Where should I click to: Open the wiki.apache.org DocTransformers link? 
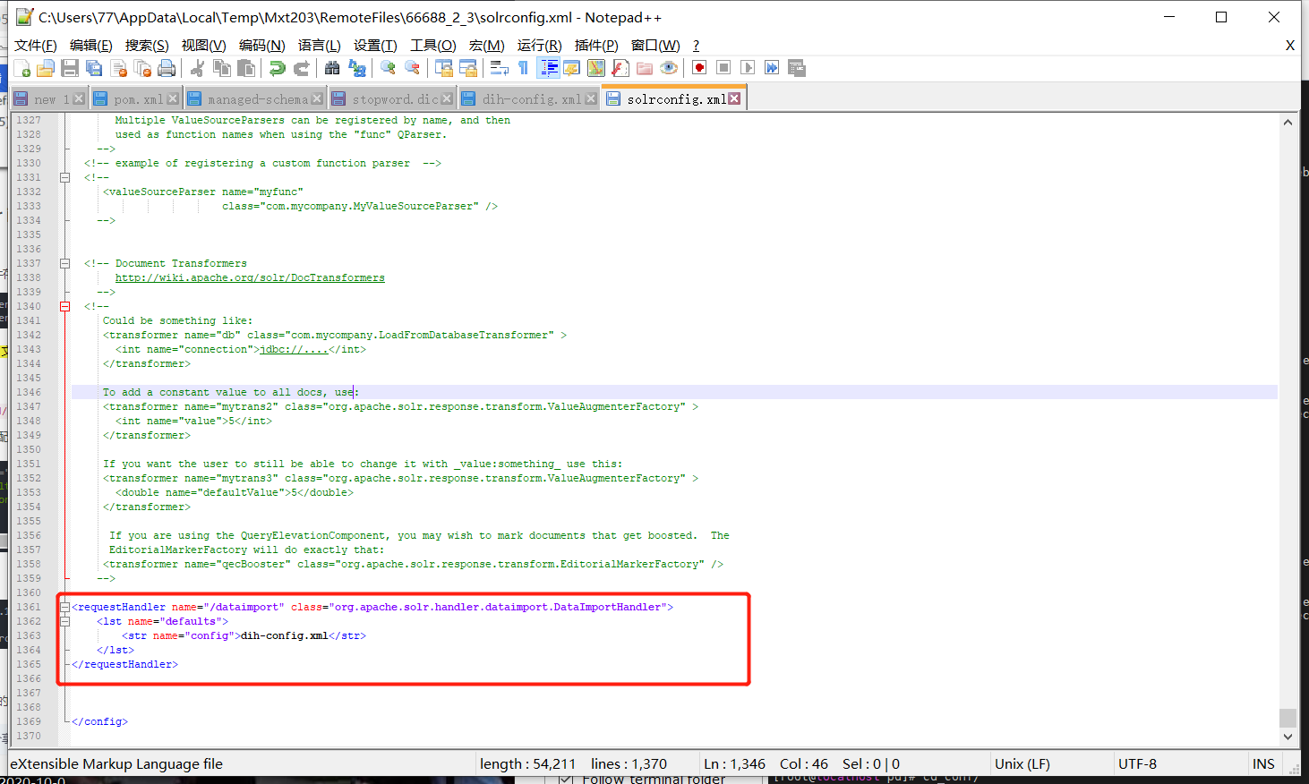point(250,277)
